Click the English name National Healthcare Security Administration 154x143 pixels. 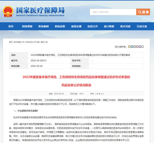[40, 15]
